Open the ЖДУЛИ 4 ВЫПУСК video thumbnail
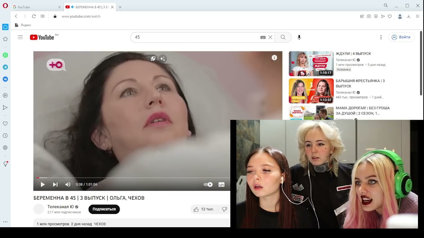Image resolution: width=424 pixels, height=238 pixels. click(x=311, y=63)
